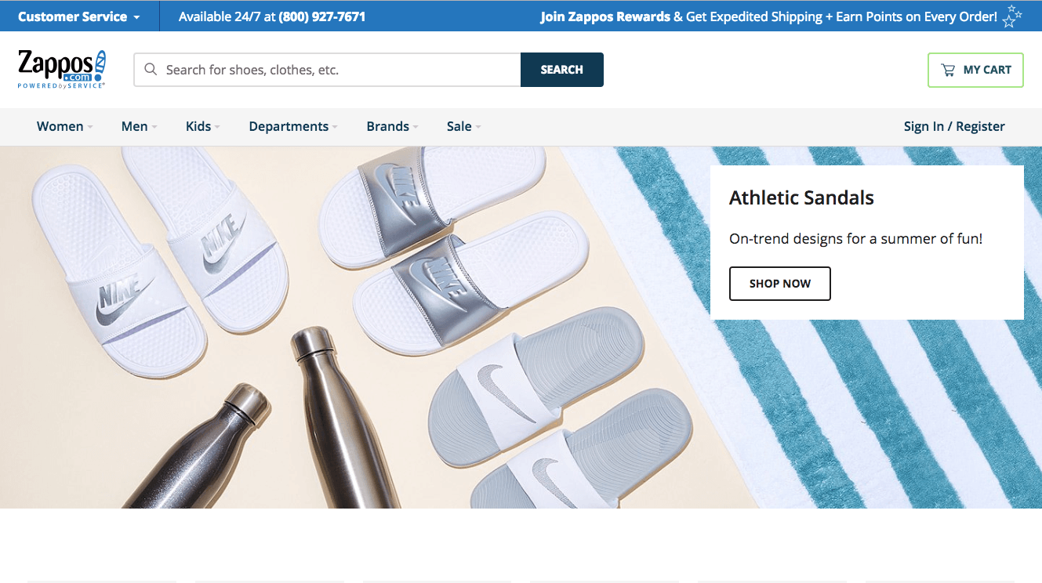Open the Men navigation menu
This screenshot has width=1042, height=583.
[x=134, y=126]
